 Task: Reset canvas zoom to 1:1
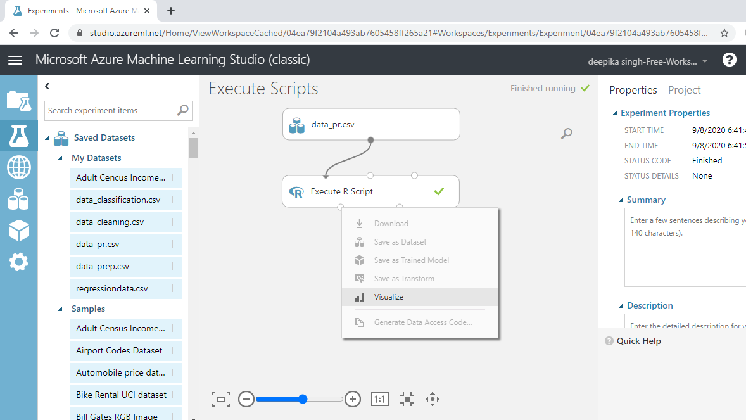tap(380, 399)
